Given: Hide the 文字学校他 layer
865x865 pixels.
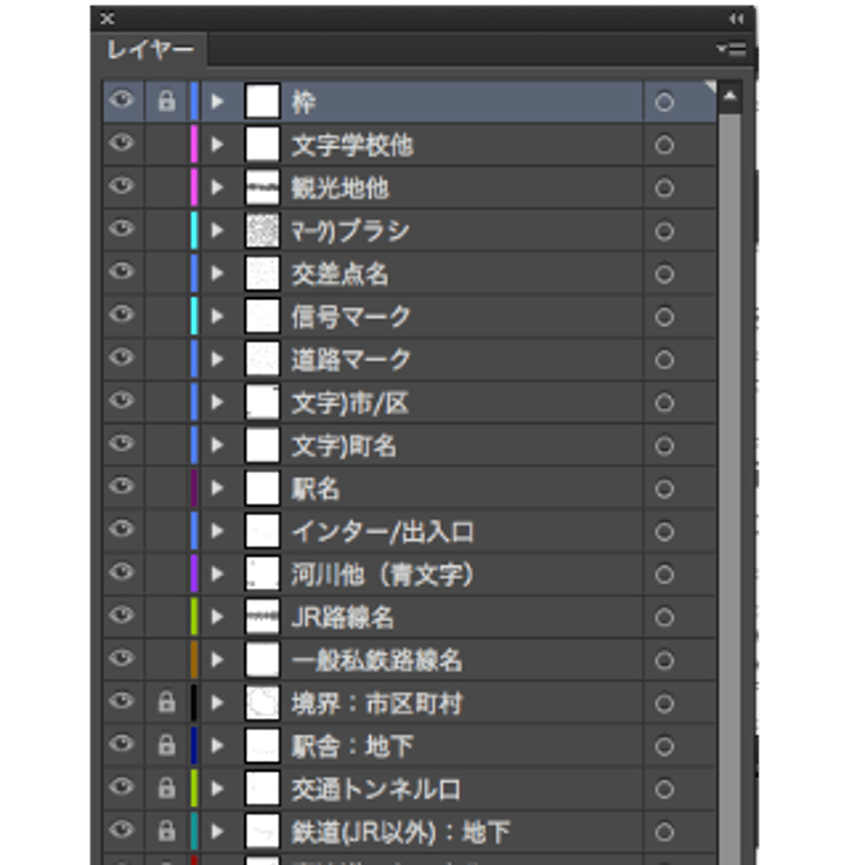Looking at the screenshot, I should 122,144.
